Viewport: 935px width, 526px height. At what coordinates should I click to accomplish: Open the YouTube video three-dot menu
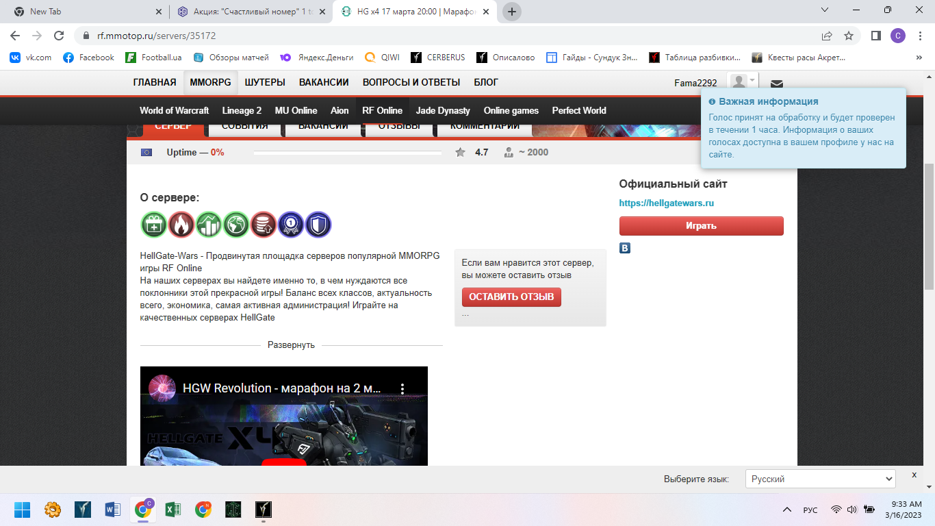pos(402,388)
